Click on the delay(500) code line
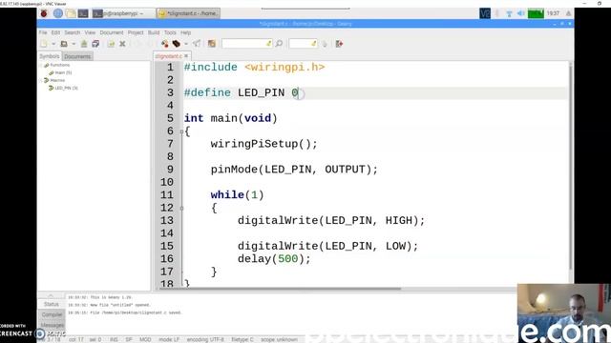The image size is (611, 343). pos(274,258)
